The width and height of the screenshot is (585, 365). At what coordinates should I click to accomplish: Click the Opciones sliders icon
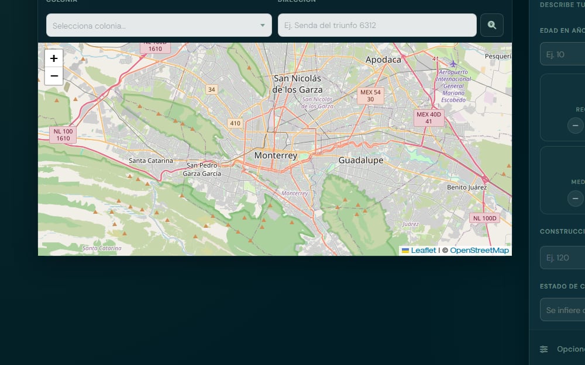pos(543,349)
